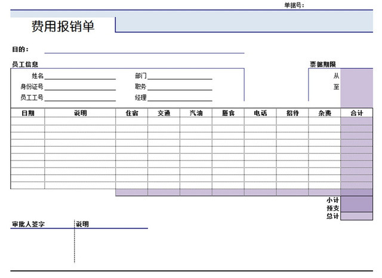Click the 交通 column header

pyautogui.click(x=164, y=113)
